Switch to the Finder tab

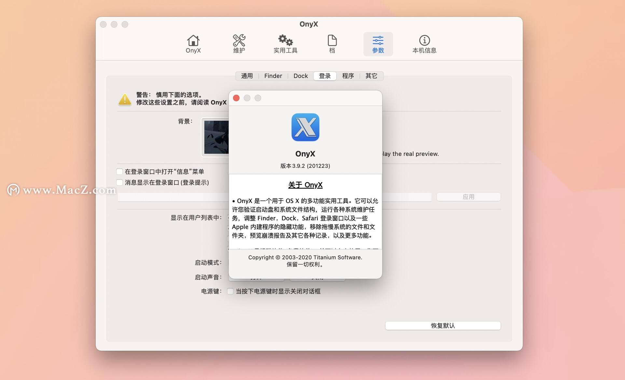[x=273, y=76]
